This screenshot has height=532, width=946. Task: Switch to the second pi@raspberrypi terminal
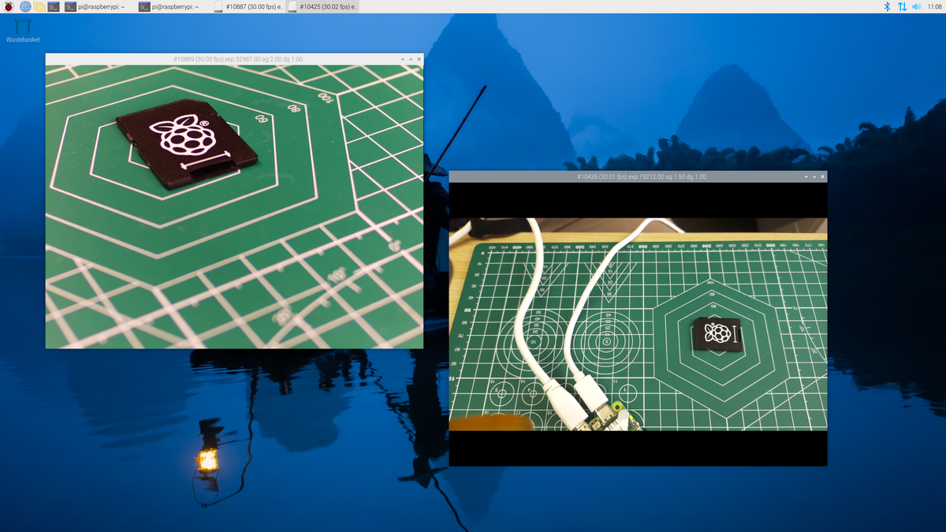click(166, 6)
